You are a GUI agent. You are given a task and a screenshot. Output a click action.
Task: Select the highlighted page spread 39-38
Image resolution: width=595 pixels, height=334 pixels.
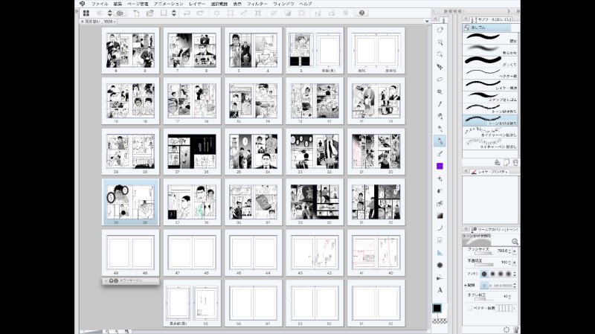click(x=131, y=202)
